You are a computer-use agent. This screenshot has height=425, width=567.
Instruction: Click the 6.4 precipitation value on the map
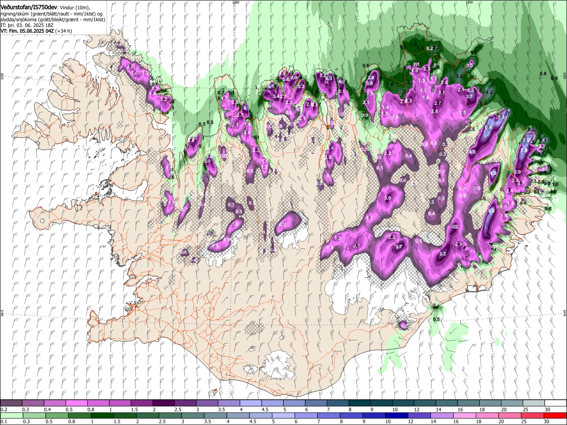(x=489, y=127)
